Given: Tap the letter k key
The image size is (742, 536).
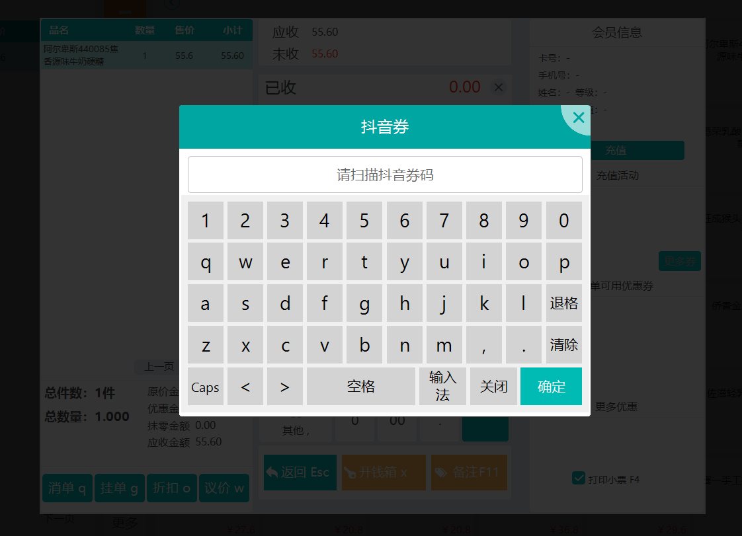Looking at the screenshot, I should [x=484, y=303].
